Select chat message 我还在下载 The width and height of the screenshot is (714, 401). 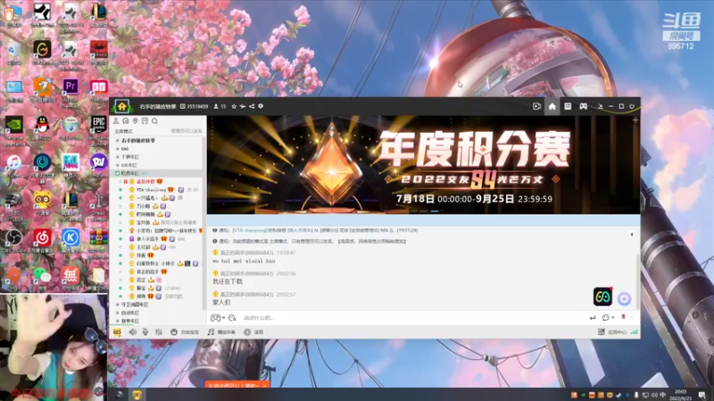pyautogui.click(x=228, y=282)
